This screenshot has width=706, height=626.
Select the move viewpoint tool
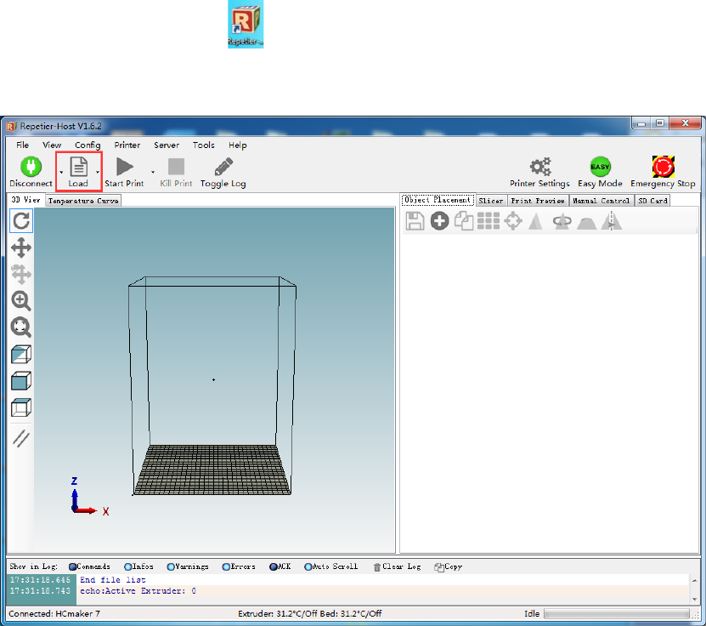pos(21,248)
